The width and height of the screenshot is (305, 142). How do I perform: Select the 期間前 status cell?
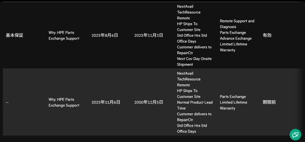click(x=269, y=102)
